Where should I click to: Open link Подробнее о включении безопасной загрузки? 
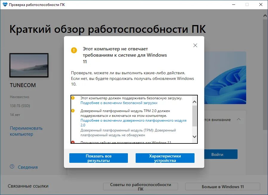pos(119,103)
